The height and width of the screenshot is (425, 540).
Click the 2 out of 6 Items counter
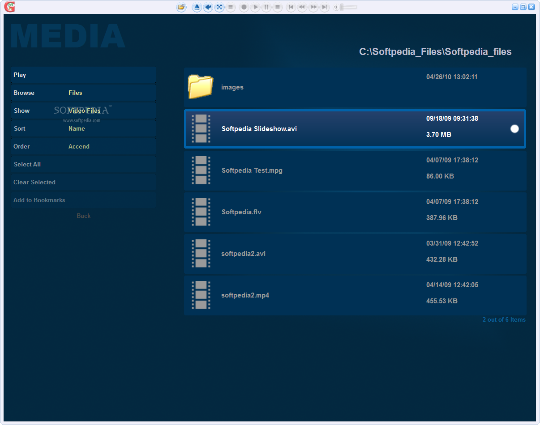[x=504, y=319]
